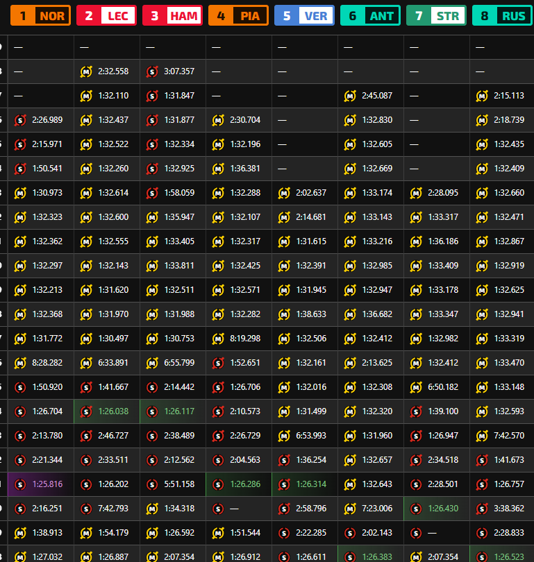
Task: Click medium tyre icon beside 1:30.973
Action: click(20, 193)
